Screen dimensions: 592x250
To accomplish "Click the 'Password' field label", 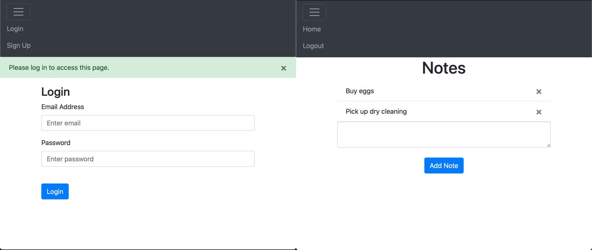I will (x=56, y=143).
